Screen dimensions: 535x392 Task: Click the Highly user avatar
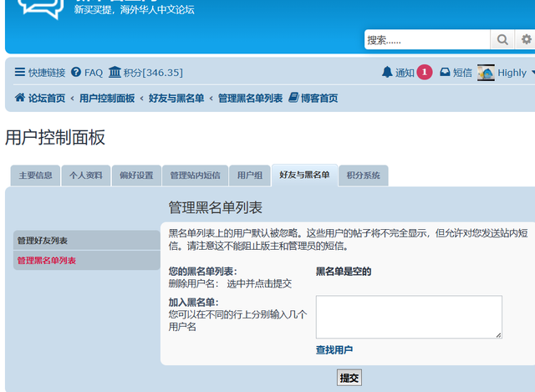point(486,73)
